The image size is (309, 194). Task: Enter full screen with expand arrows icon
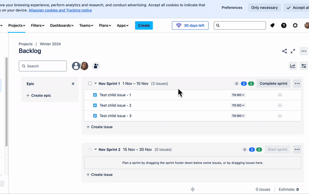click(x=293, y=51)
